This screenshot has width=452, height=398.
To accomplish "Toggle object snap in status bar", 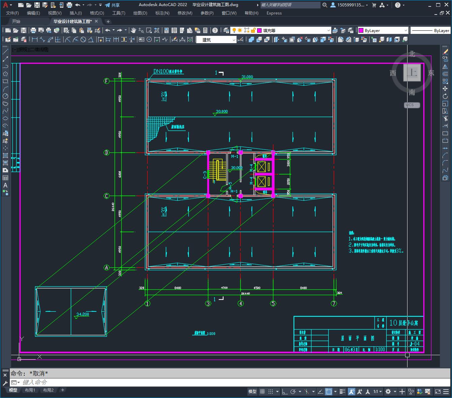I will tap(329, 392).
